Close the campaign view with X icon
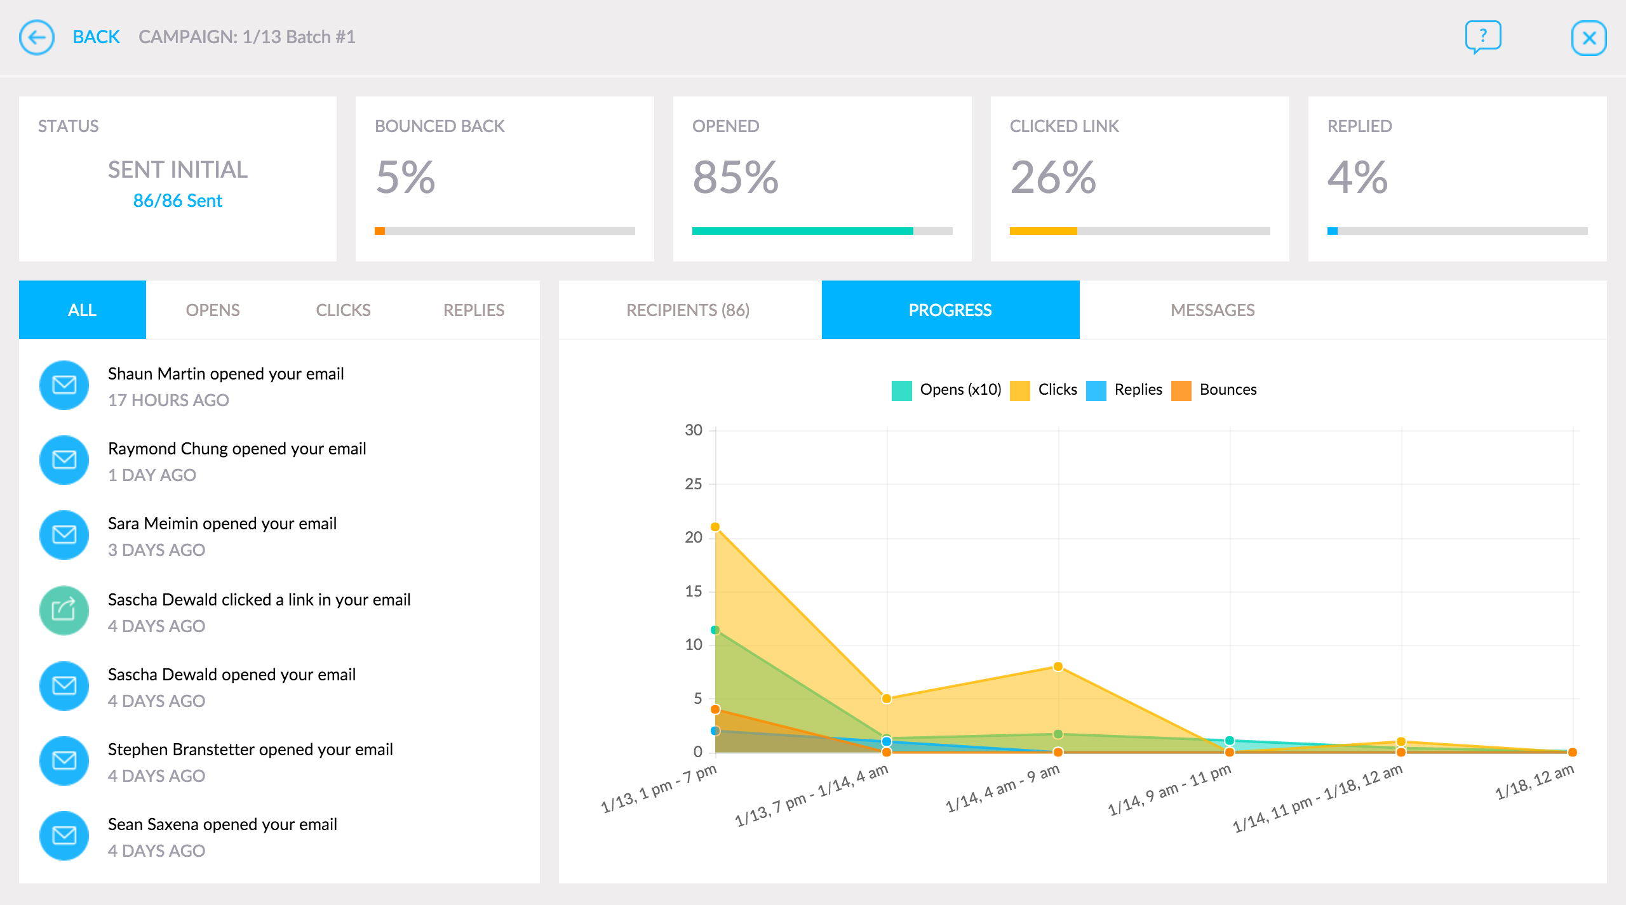The image size is (1626, 905). tap(1589, 38)
